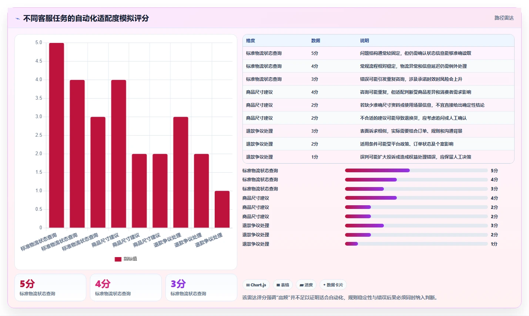Click the 5分 value beside the progress bar
The image size is (529, 316).
pos(495,171)
